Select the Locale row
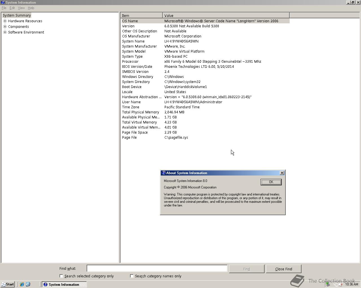This screenshot has width=361, height=288. (205, 92)
